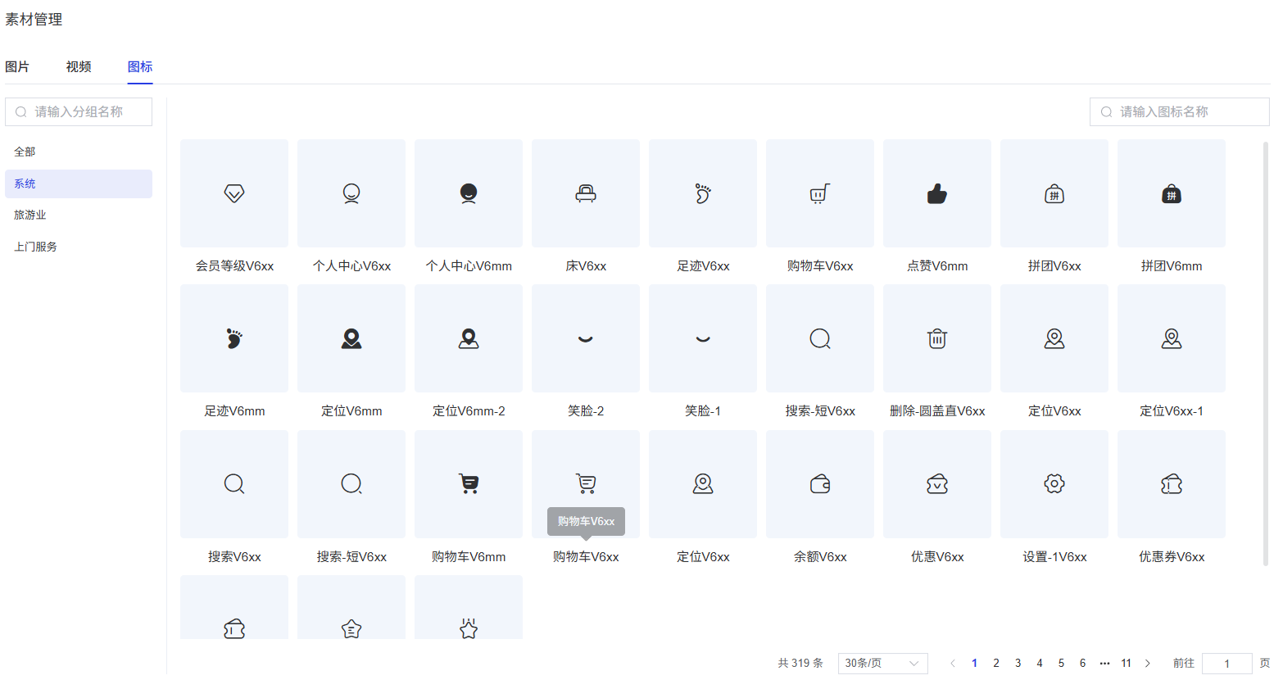Pick the 点赞V6mm thumbs-up icon

click(x=937, y=193)
